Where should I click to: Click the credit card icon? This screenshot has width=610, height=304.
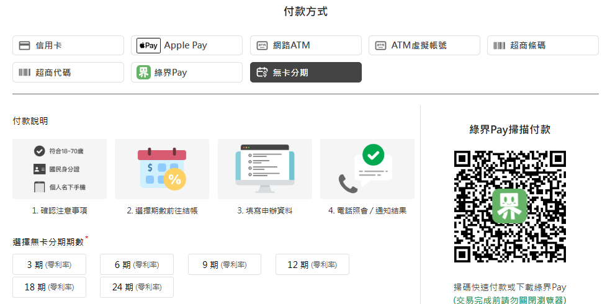click(x=25, y=45)
